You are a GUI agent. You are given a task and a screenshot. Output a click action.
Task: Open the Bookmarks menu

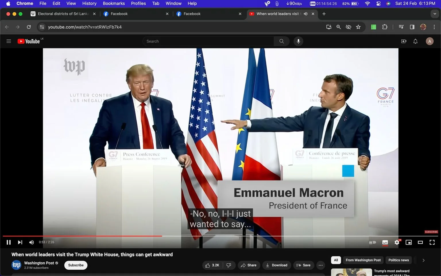[x=114, y=3]
